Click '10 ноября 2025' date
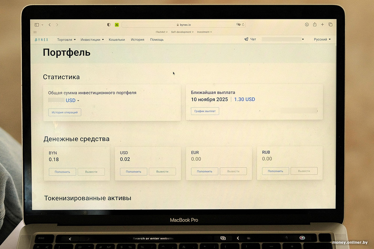 click(x=210, y=99)
